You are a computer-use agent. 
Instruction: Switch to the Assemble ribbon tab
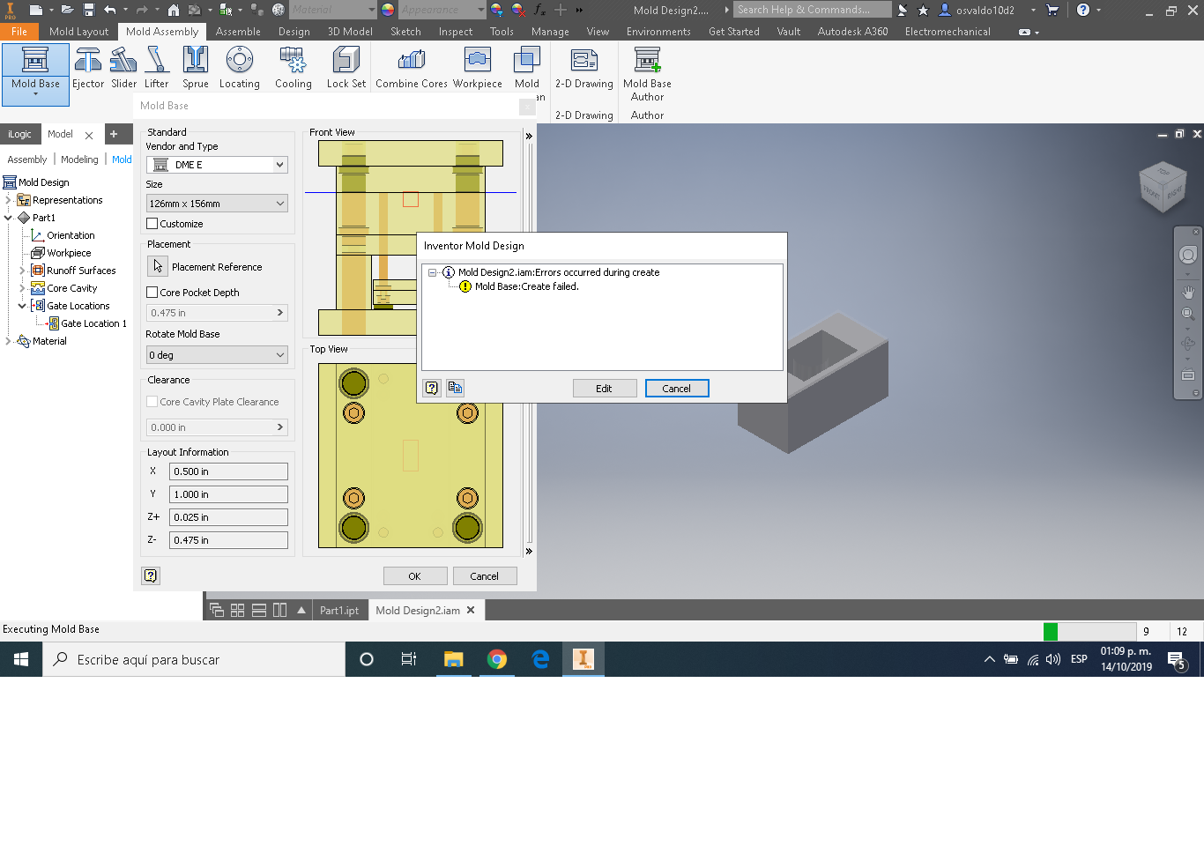pos(238,31)
